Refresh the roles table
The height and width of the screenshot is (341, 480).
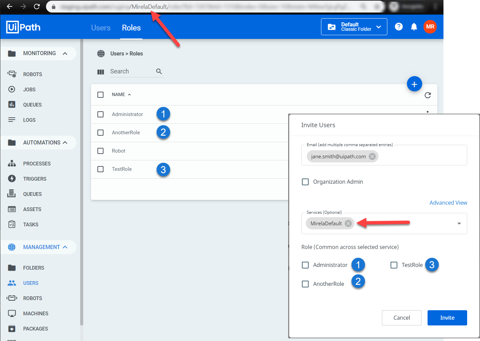[x=428, y=95]
